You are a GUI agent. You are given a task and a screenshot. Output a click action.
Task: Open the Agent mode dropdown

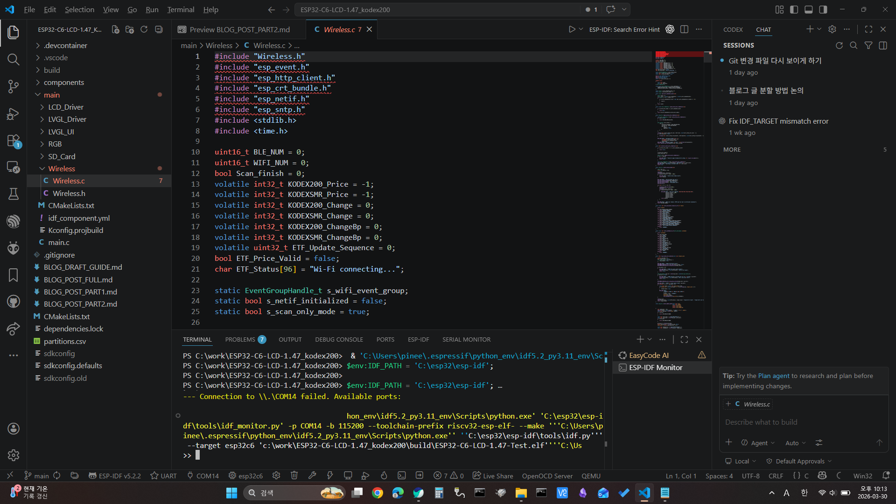(758, 443)
